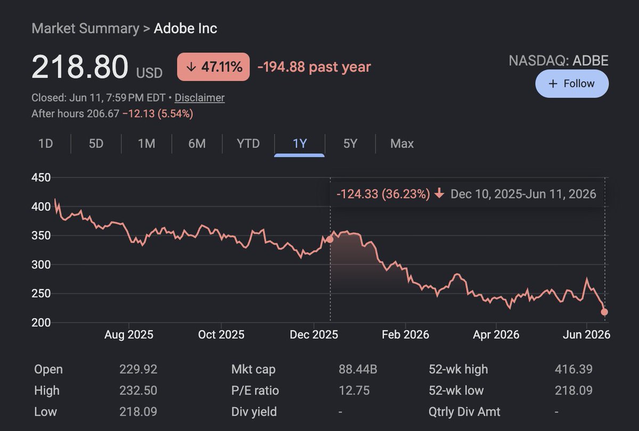Switch to the 6M chart range

tap(197, 144)
